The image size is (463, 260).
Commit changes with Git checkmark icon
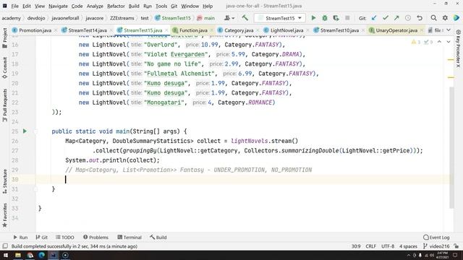pos(386,18)
